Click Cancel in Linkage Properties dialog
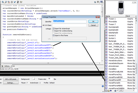Image resolution: width=138 pixels, height=93 pixels. pos(93,25)
